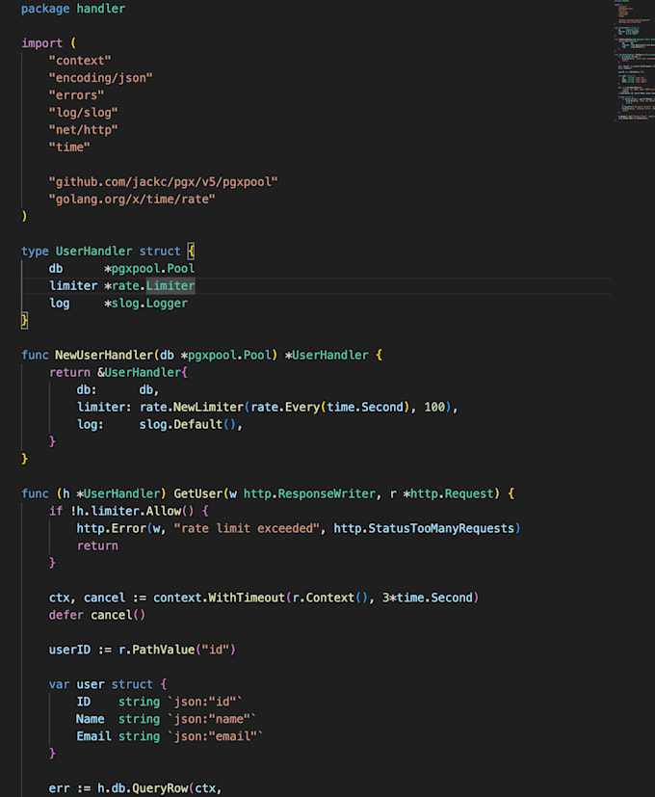Image resolution: width=655 pixels, height=797 pixels.
Task: Click the highlighted "Limiter" type name
Action: (x=170, y=285)
